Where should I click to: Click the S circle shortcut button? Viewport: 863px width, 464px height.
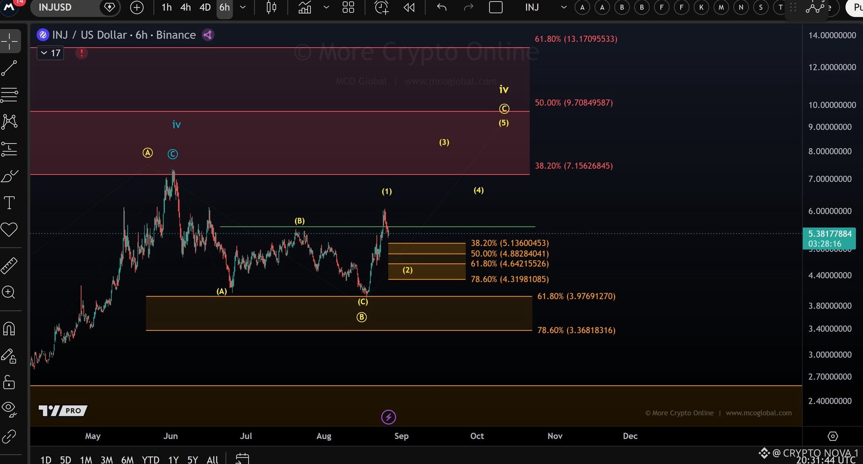761,7
